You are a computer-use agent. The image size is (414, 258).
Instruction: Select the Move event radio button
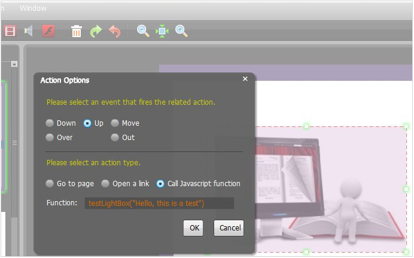pyautogui.click(x=115, y=123)
